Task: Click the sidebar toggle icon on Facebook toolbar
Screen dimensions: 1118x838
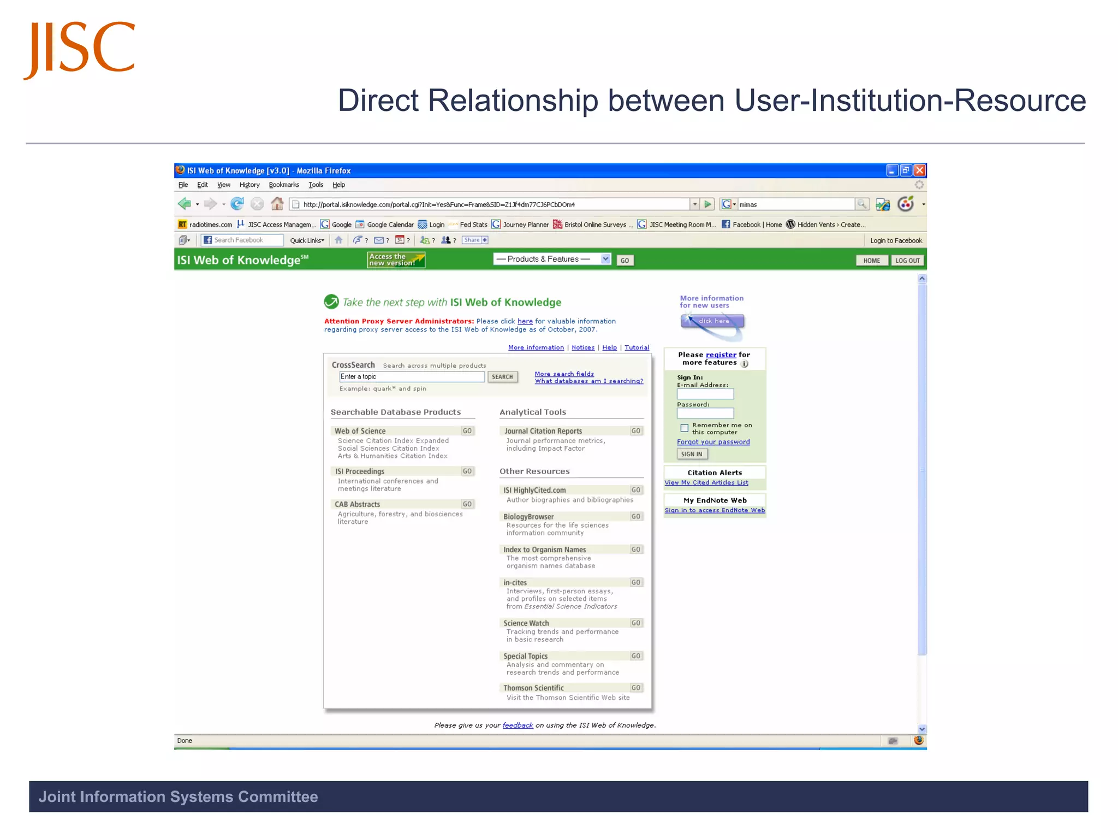Action: (183, 240)
